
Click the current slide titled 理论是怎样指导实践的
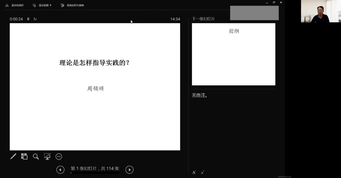(x=95, y=86)
